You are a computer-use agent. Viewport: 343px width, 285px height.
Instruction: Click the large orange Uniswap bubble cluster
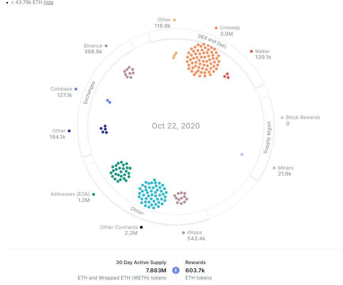203,60
